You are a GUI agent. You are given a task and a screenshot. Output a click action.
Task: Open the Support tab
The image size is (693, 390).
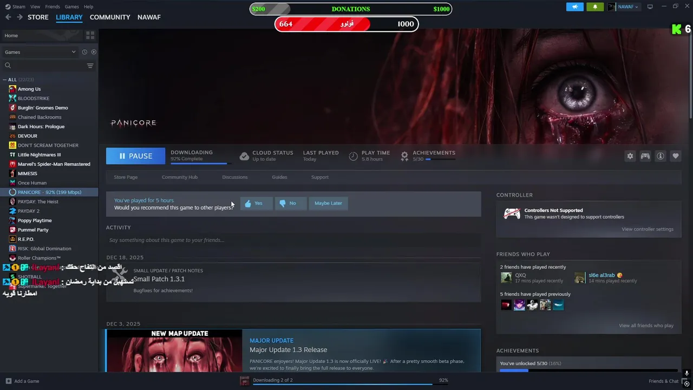point(320,177)
